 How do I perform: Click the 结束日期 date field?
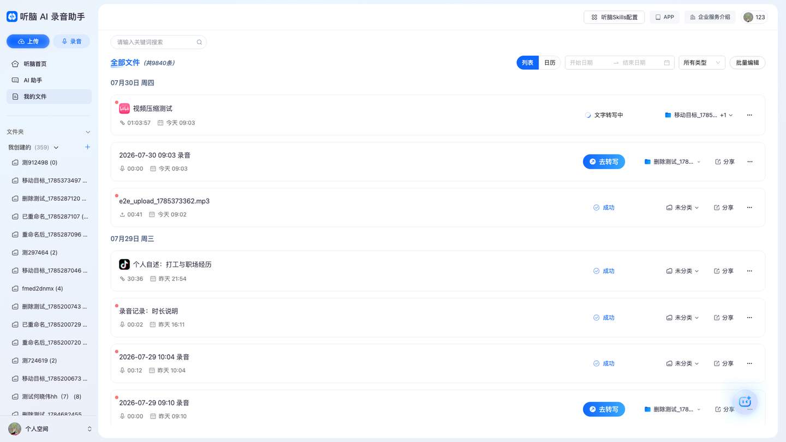641,63
